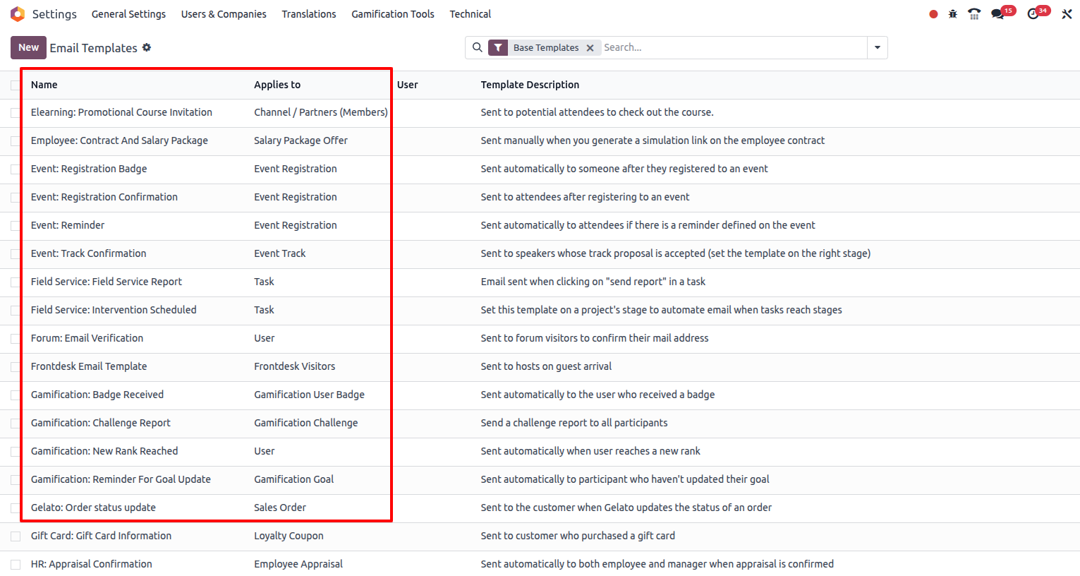The image size is (1080, 576).
Task: Click the search magnifier icon
Action: pyautogui.click(x=478, y=47)
